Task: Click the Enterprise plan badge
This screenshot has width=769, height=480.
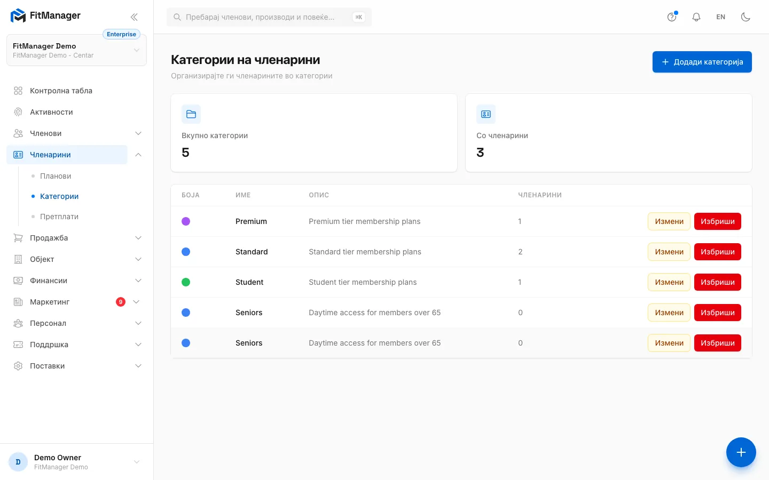Action: [121, 34]
